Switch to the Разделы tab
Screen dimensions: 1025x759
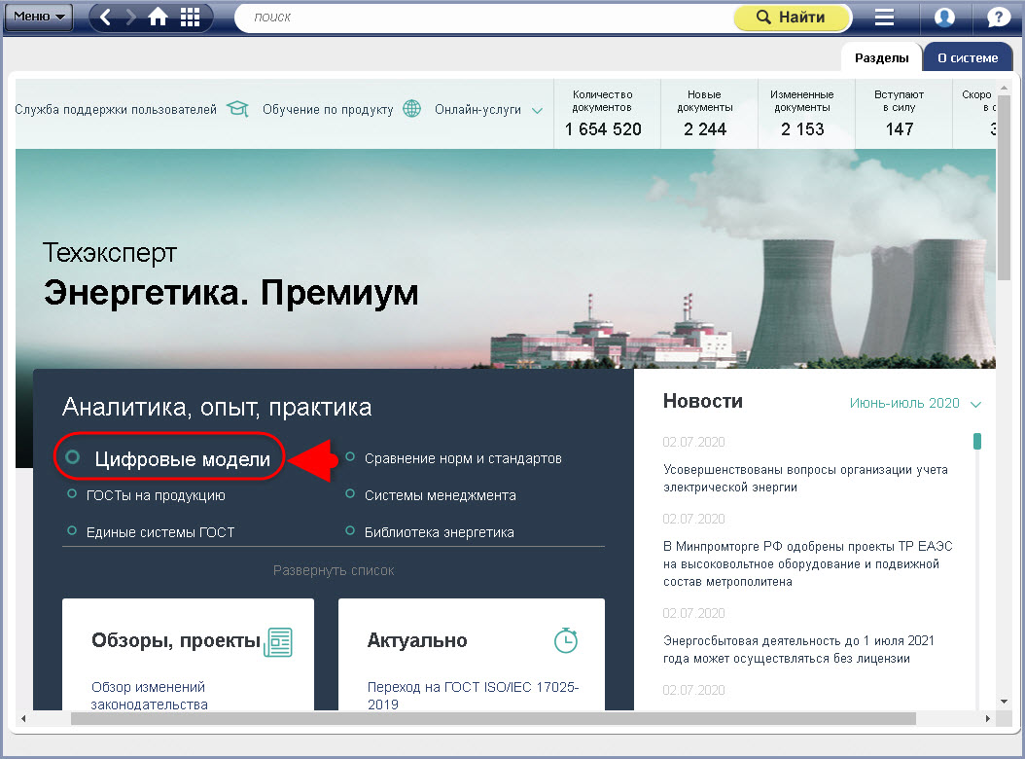(881, 58)
